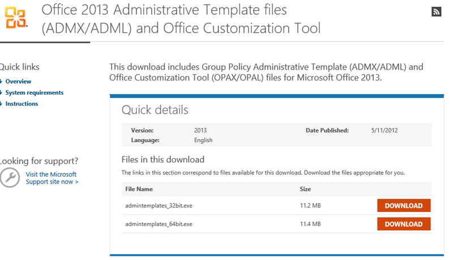Image resolution: width=453 pixels, height=260 pixels.
Task: Select the admintemplates_32bit.exe file name
Action: 159,206
